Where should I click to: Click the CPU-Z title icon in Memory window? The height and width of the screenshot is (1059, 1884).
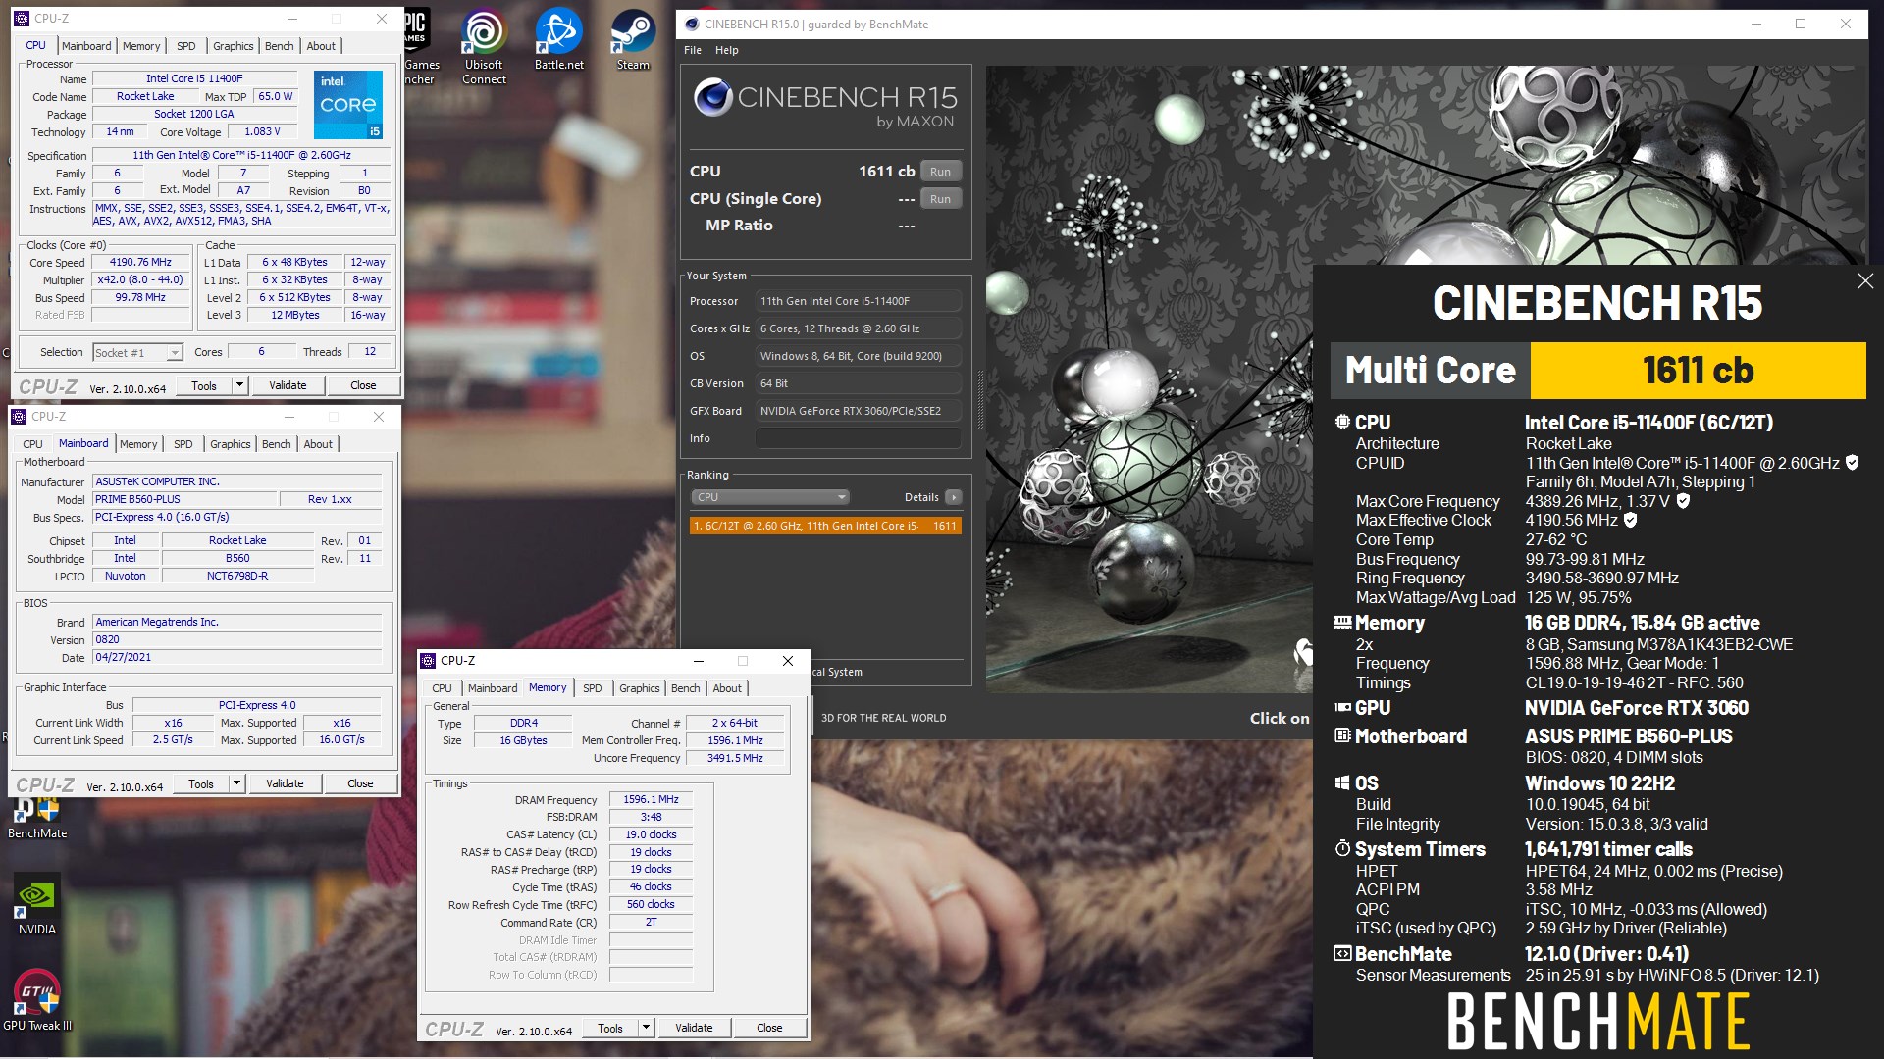(428, 660)
